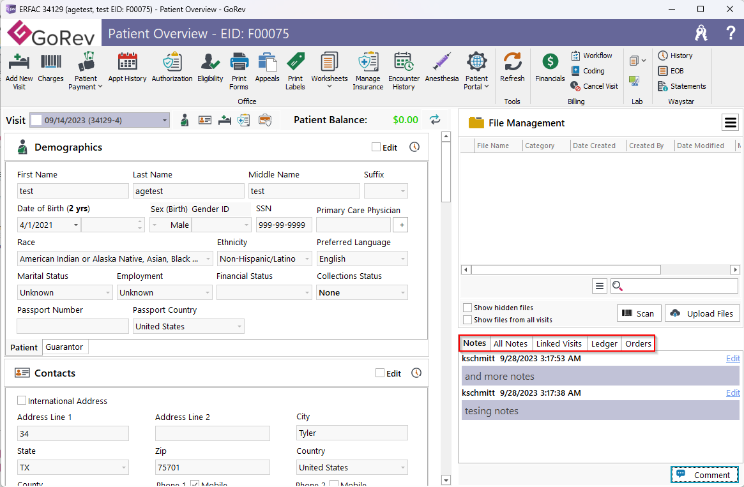Open the Appt History calendar
744x487 pixels.
pyautogui.click(x=127, y=67)
